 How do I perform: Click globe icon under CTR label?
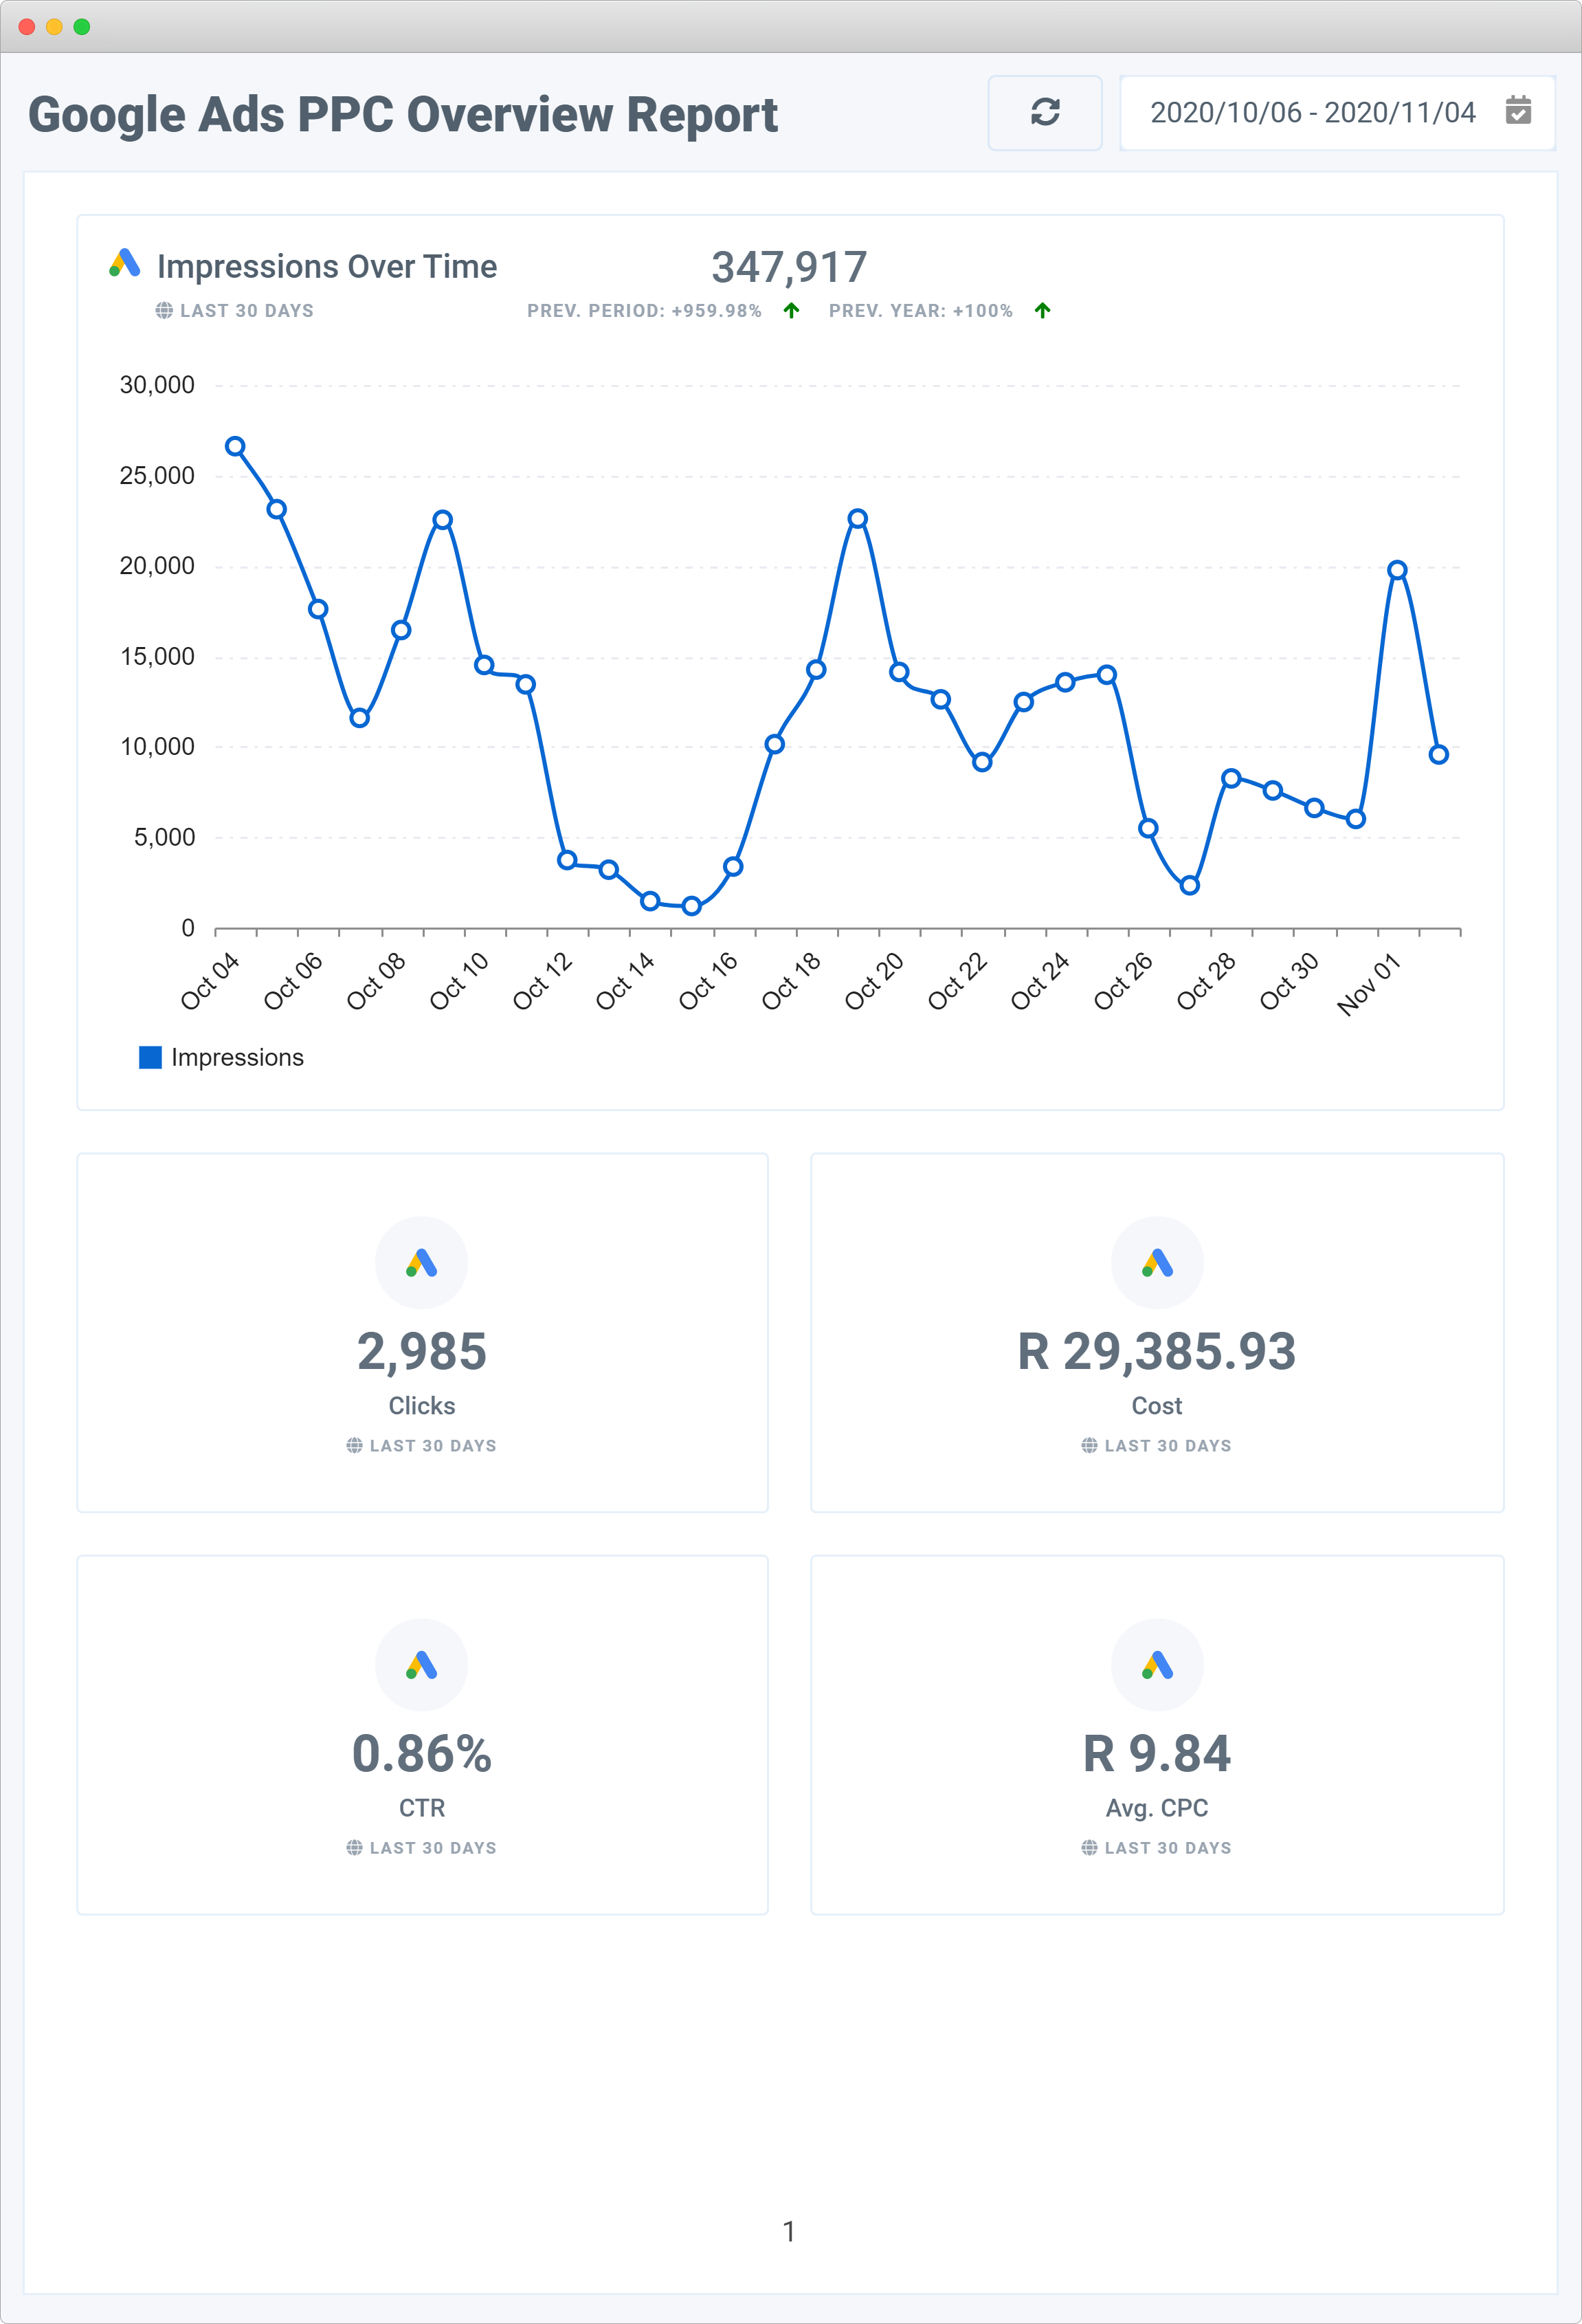[355, 1848]
